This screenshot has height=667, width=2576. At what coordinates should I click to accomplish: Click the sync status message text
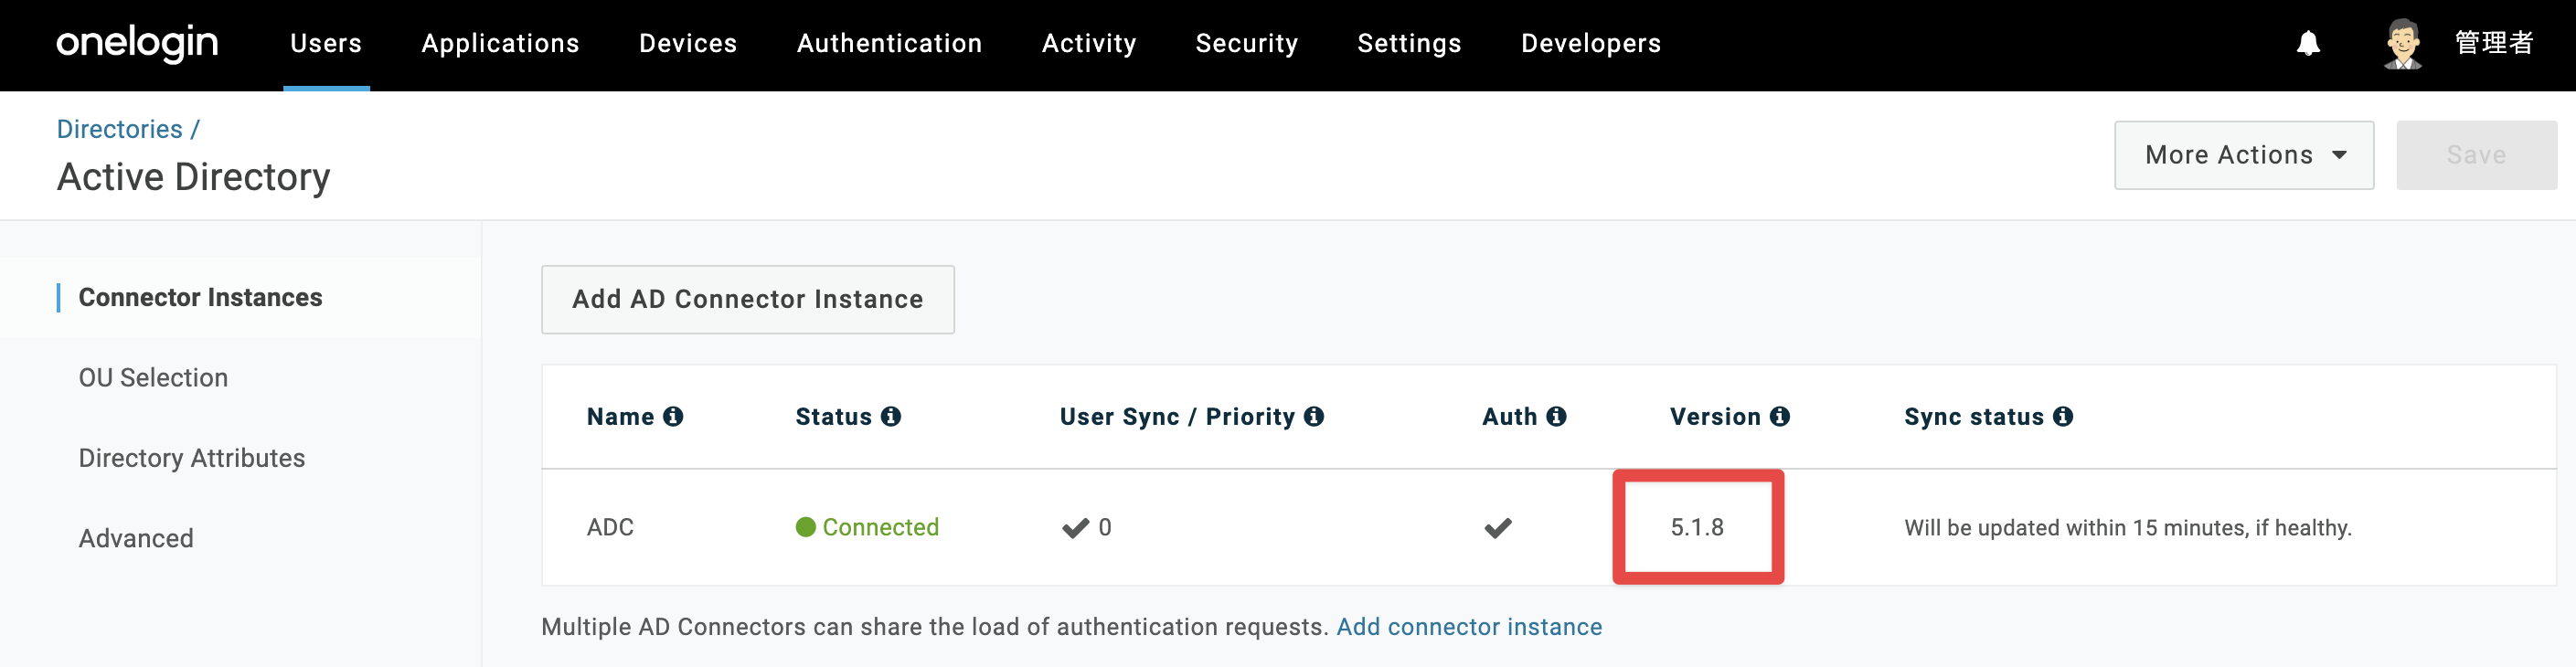(2128, 527)
